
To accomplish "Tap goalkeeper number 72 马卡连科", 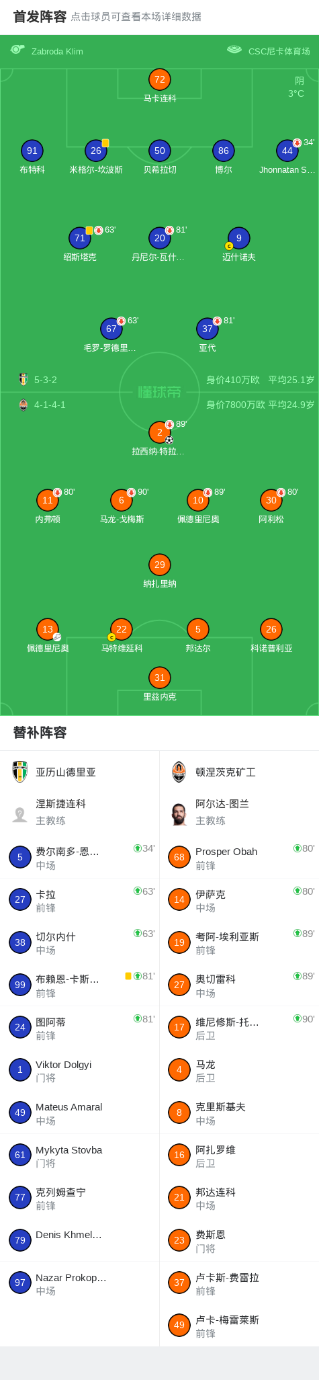I will pyautogui.click(x=160, y=79).
